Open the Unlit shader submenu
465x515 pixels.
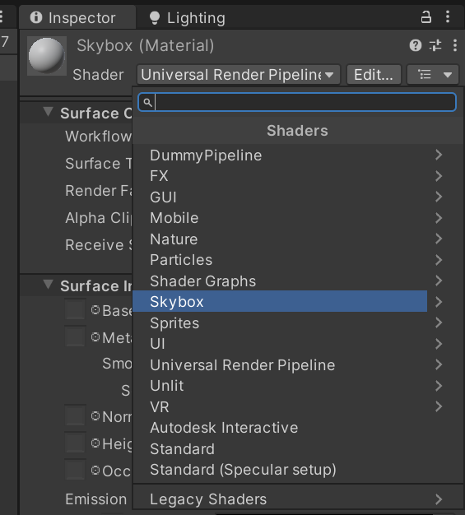(299, 386)
